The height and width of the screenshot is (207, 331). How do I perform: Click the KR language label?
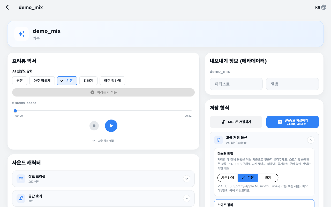tap(318, 8)
